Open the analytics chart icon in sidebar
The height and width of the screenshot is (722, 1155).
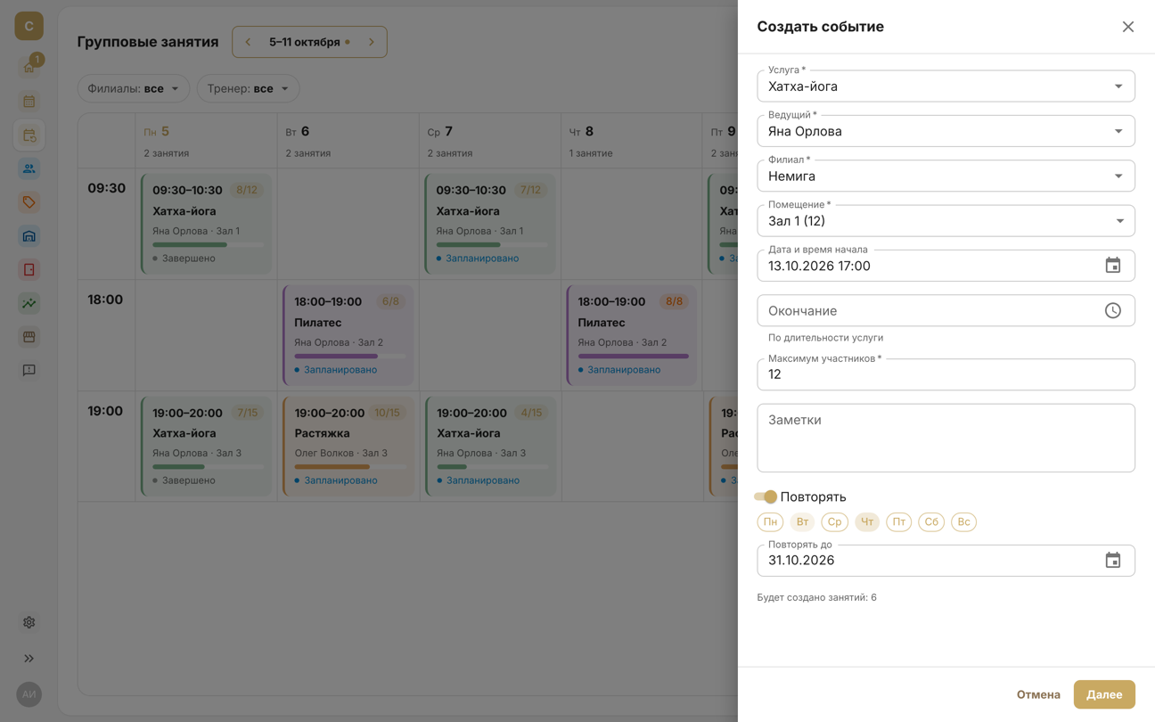point(29,303)
